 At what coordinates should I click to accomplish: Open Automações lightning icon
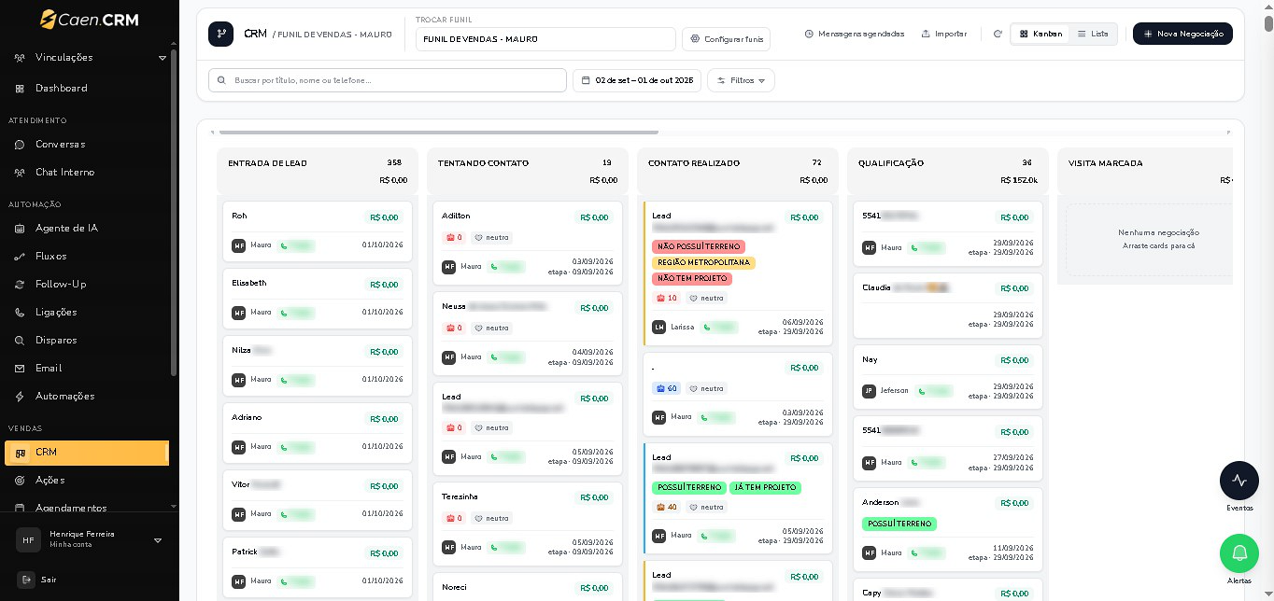point(20,397)
